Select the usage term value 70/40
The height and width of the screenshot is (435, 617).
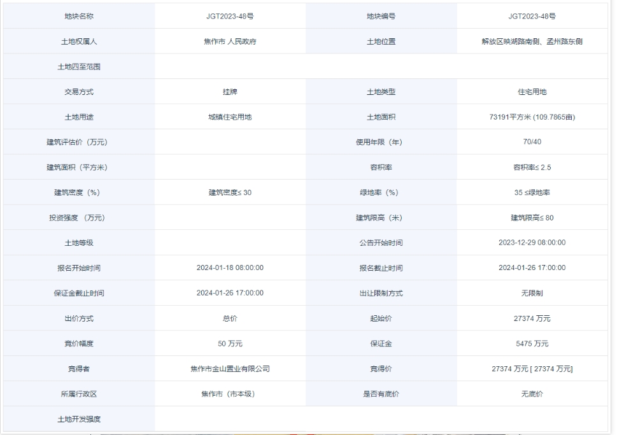tap(532, 142)
